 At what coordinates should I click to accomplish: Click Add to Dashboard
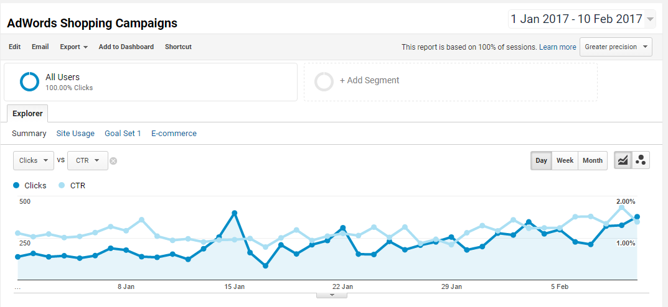coord(126,47)
